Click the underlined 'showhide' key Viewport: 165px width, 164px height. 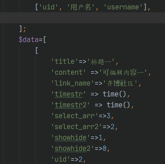[71, 138]
